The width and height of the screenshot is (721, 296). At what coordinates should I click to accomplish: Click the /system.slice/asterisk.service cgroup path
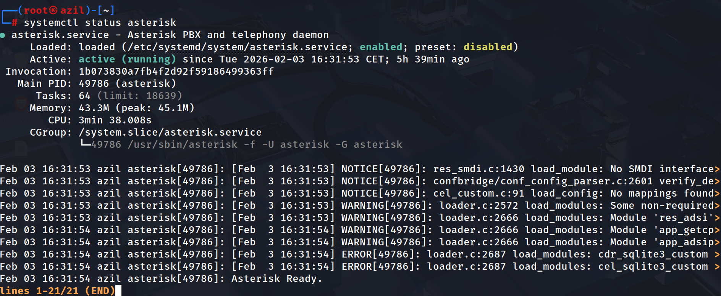[x=170, y=133]
